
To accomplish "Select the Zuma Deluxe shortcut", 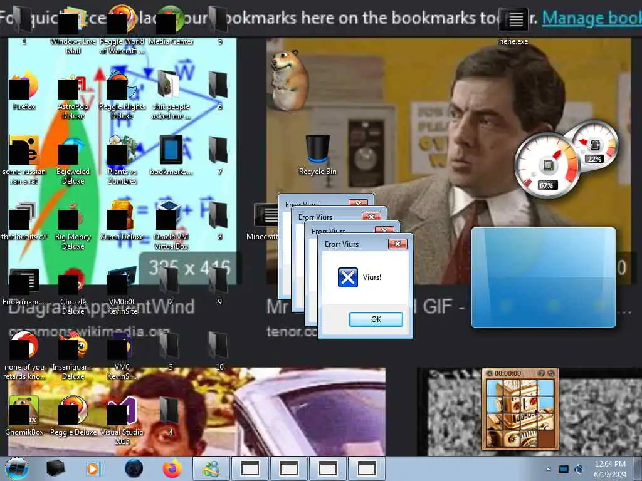I will (122, 221).
